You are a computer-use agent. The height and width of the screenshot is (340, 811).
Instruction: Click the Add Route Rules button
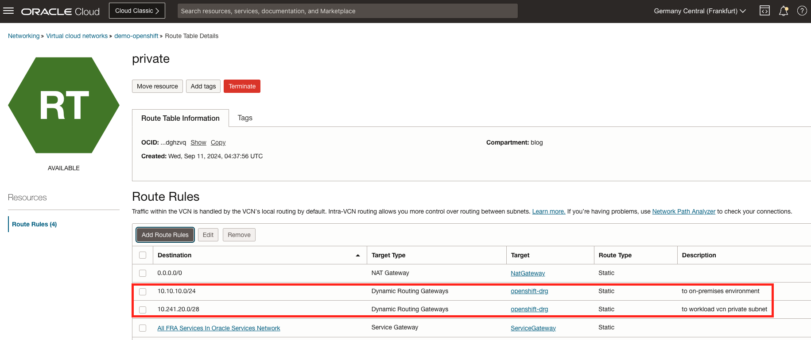[x=165, y=235]
